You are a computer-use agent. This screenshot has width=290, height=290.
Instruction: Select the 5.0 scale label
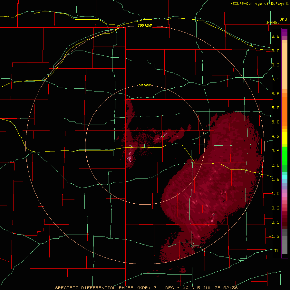pyautogui.click(x=275, y=122)
